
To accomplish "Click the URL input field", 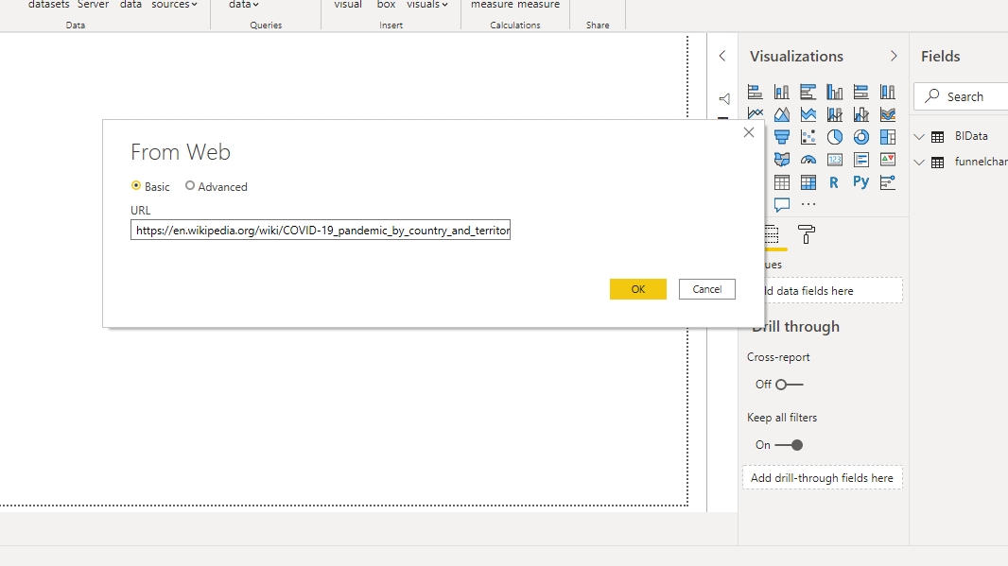I will (321, 231).
